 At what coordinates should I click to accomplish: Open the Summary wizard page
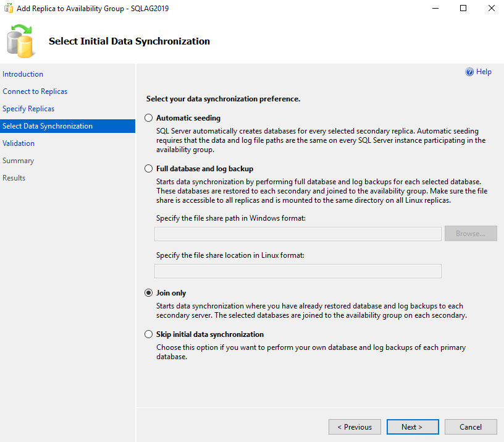[19, 160]
